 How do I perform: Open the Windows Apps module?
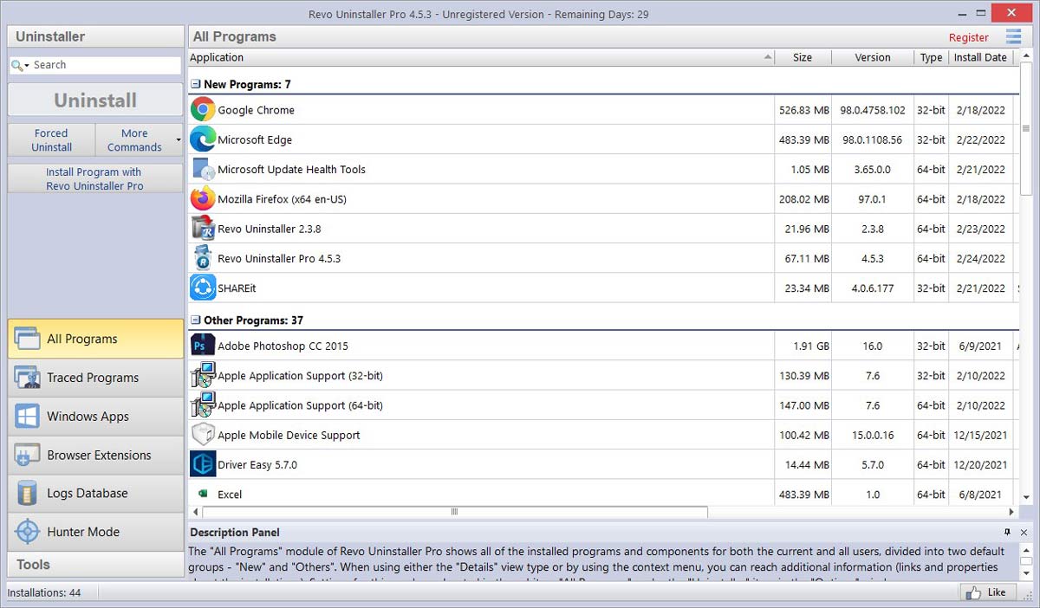95,416
